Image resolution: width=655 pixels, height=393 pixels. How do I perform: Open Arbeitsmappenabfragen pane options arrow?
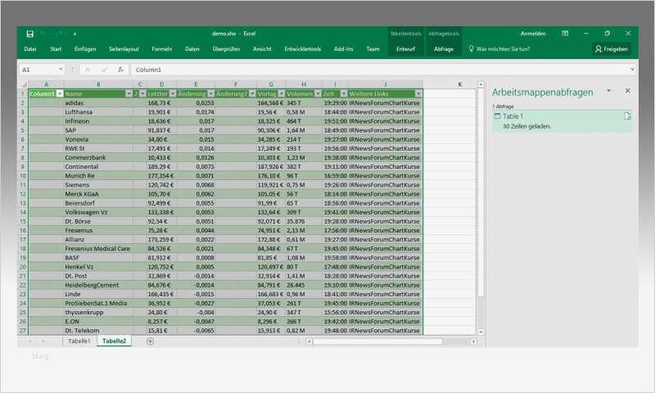(x=608, y=91)
